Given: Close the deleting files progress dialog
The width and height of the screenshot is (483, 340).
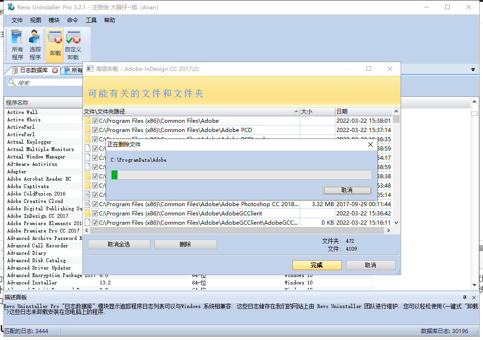Looking at the screenshot, I should click(371, 145).
